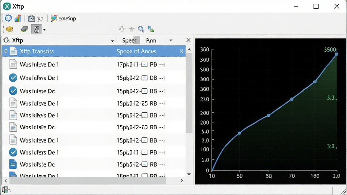Close the Xftp panel with its X button
Viewport: 347px width, 195px height.
[x=188, y=40]
